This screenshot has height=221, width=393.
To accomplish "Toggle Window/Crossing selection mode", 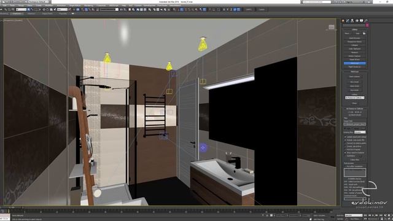I will coord(40,10).
